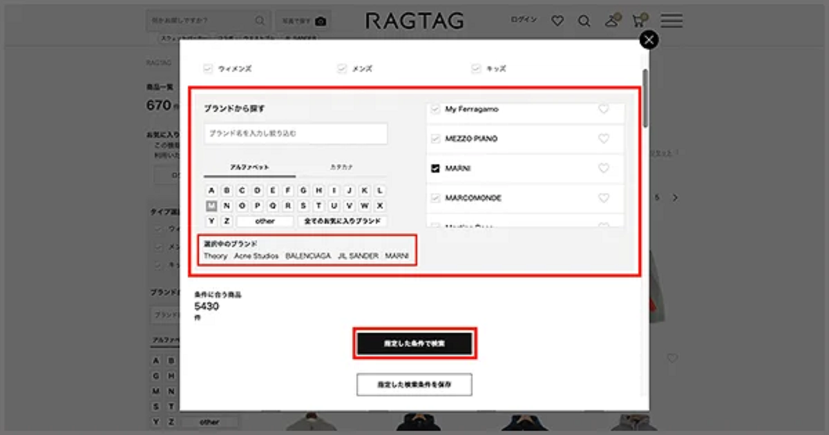Image resolution: width=829 pixels, height=435 pixels.
Task: Click 指定した検索条件を保存 save button
Action: pyautogui.click(x=414, y=385)
